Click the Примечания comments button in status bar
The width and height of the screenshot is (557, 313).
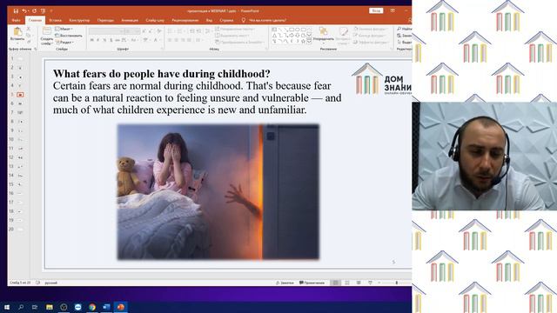pyautogui.click(x=312, y=283)
